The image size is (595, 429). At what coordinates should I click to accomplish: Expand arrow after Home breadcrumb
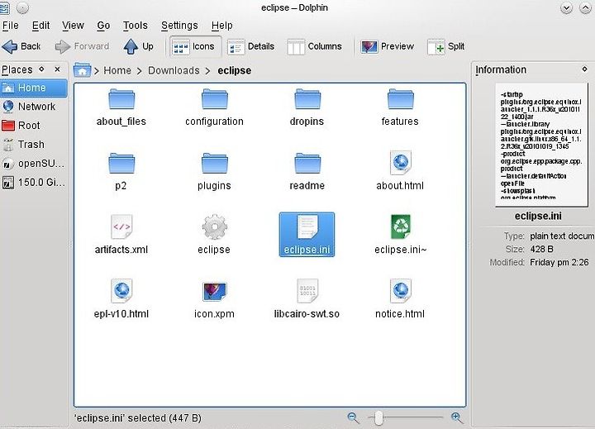click(x=140, y=71)
